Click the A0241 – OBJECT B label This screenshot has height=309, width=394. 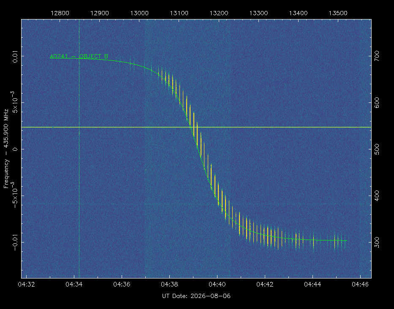pyautogui.click(x=79, y=56)
